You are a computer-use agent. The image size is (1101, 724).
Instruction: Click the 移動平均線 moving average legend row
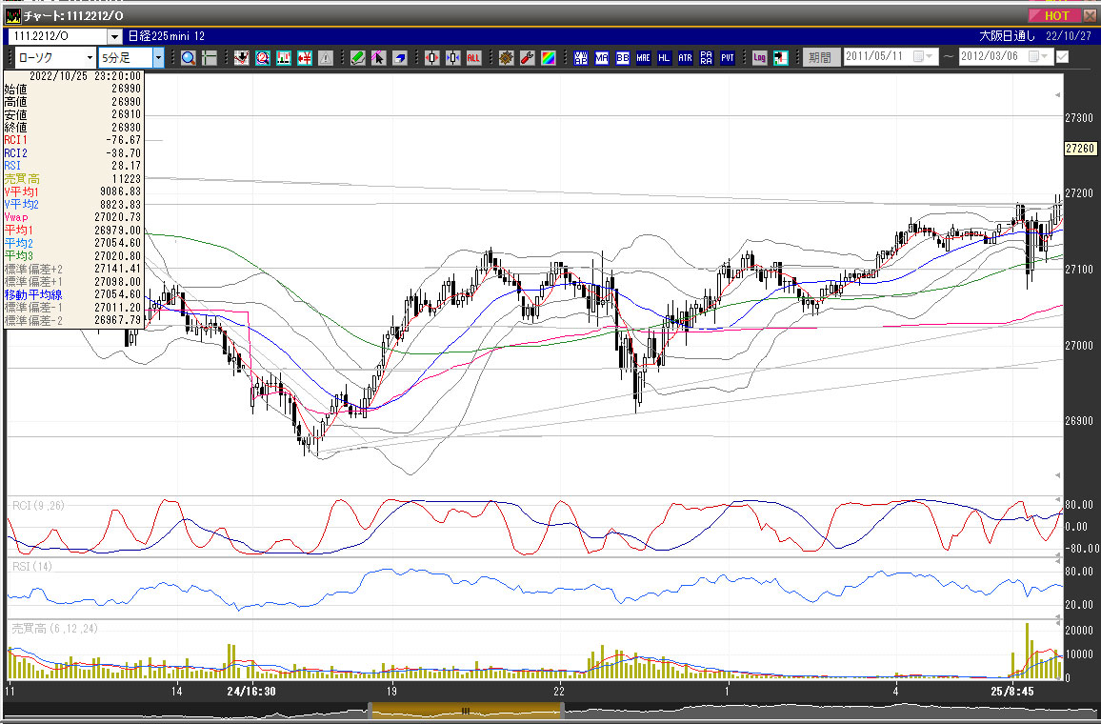tap(73, 294)
